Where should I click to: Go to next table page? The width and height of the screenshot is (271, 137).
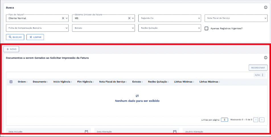coord(262,120)
